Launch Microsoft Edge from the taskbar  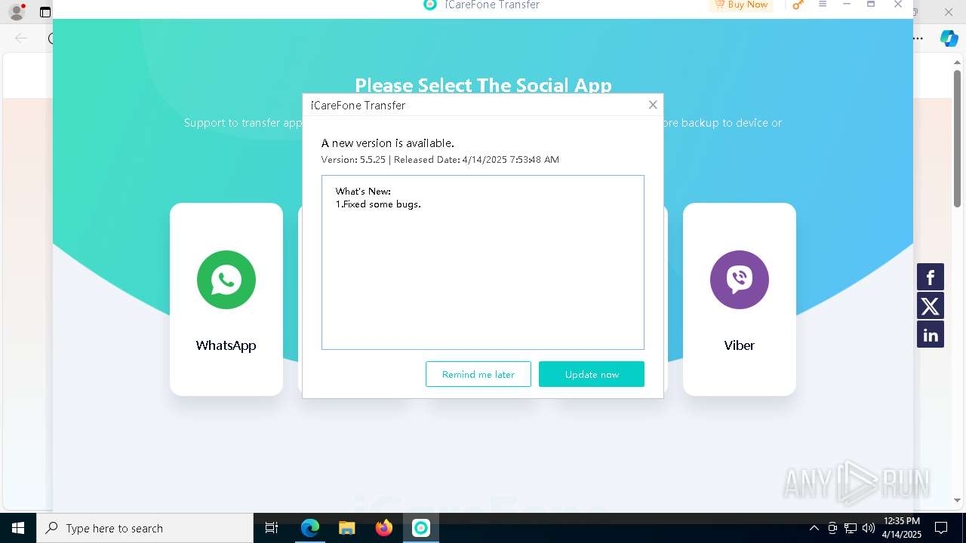pyautogui.click(x=310, y=528)
